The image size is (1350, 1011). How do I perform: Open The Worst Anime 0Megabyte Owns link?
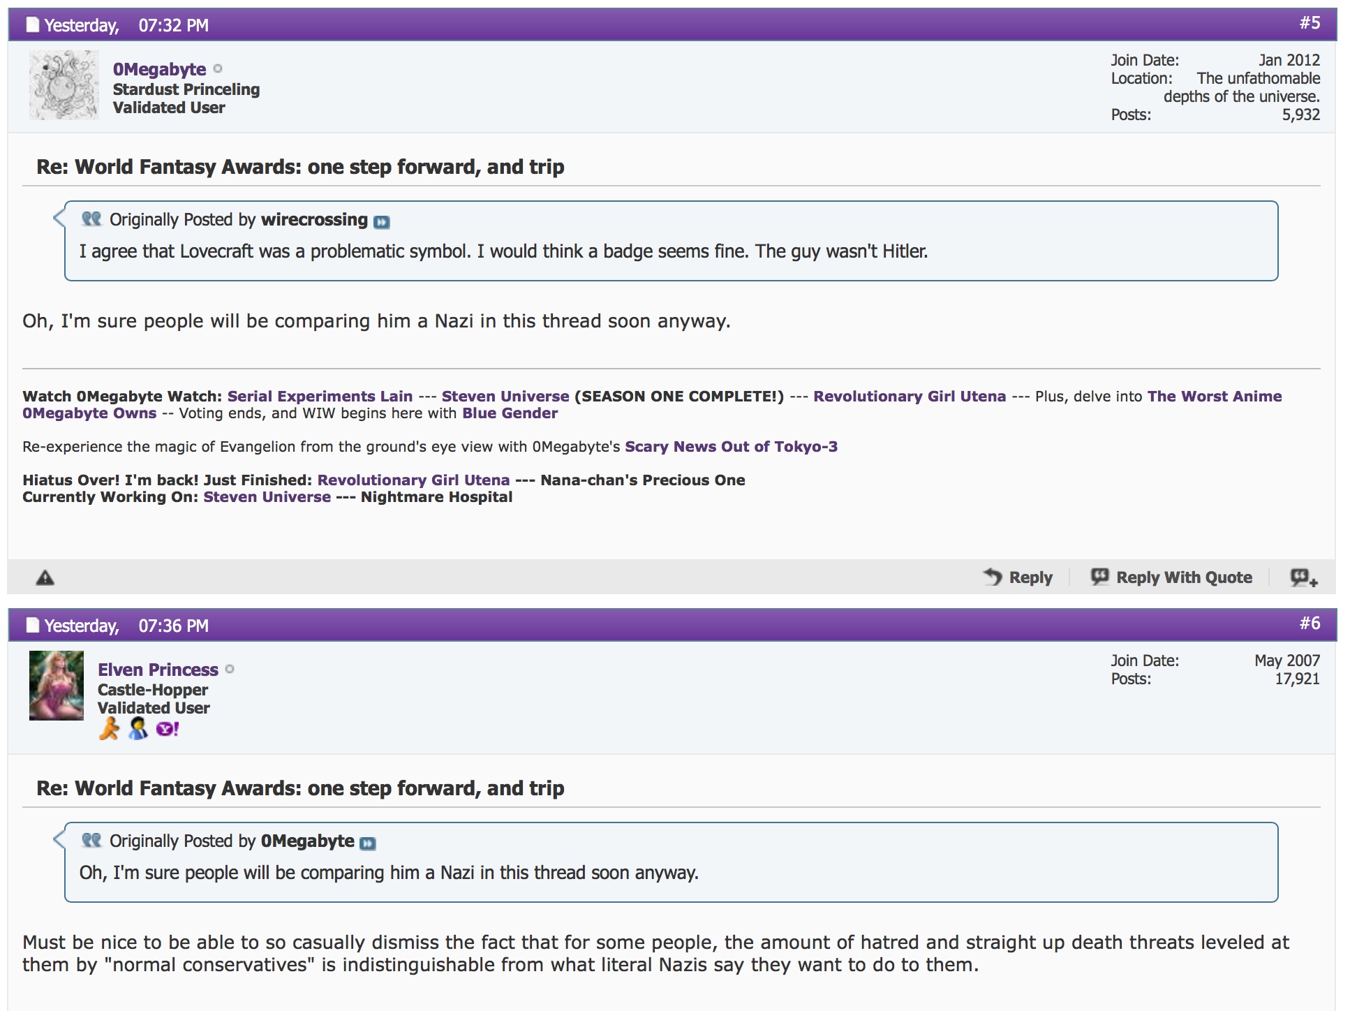coord(1215,396)
